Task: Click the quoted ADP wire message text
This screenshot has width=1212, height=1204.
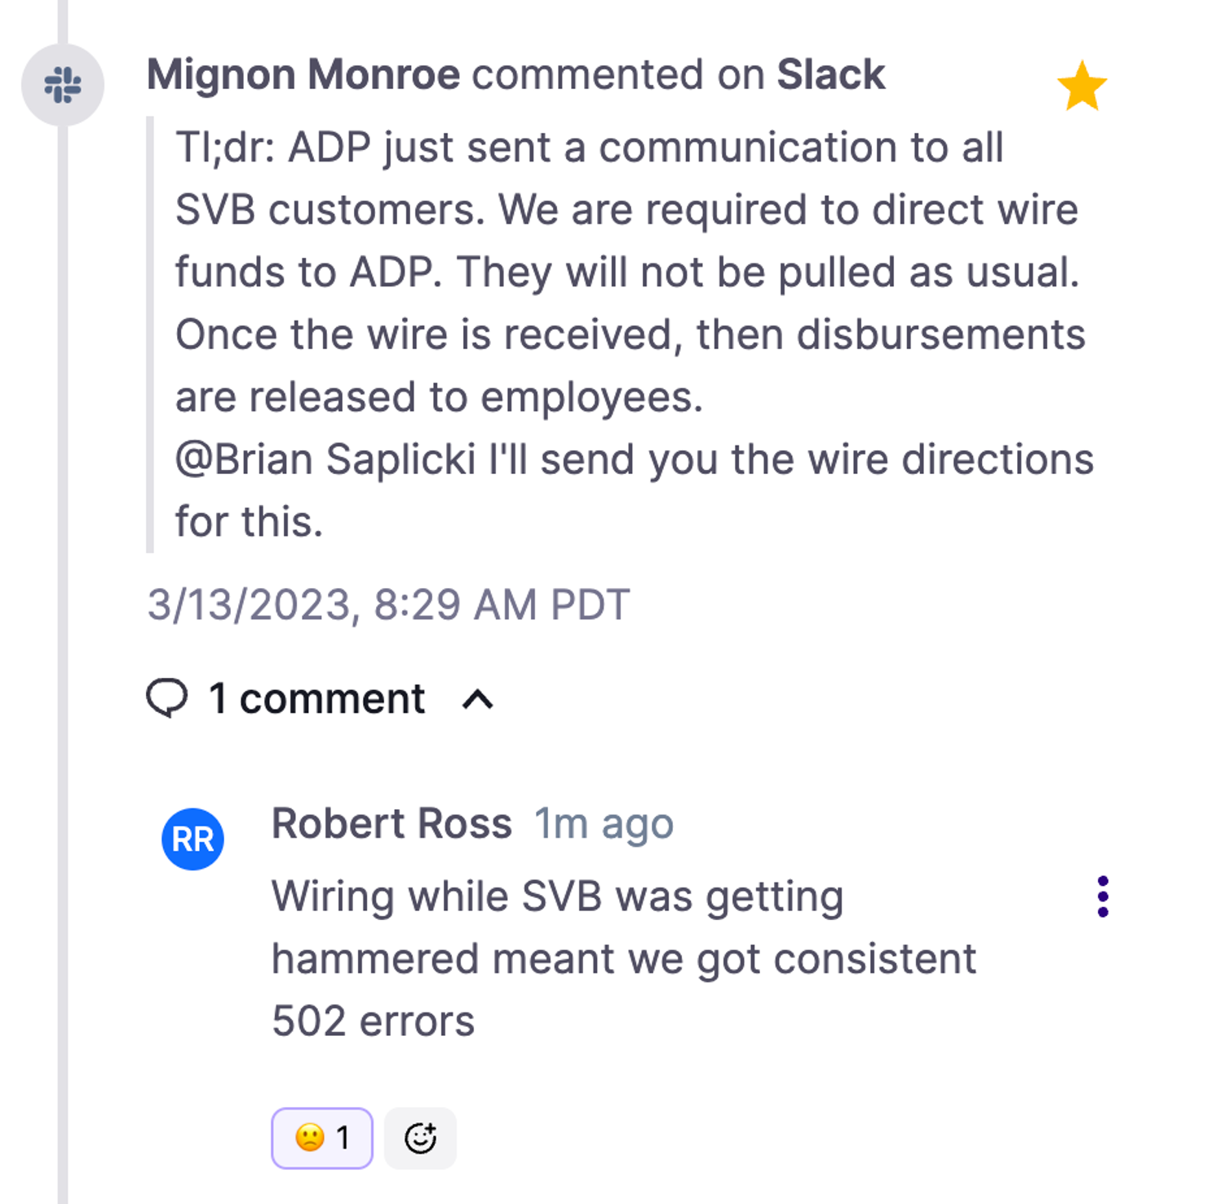Action: [x=635, y=334]
